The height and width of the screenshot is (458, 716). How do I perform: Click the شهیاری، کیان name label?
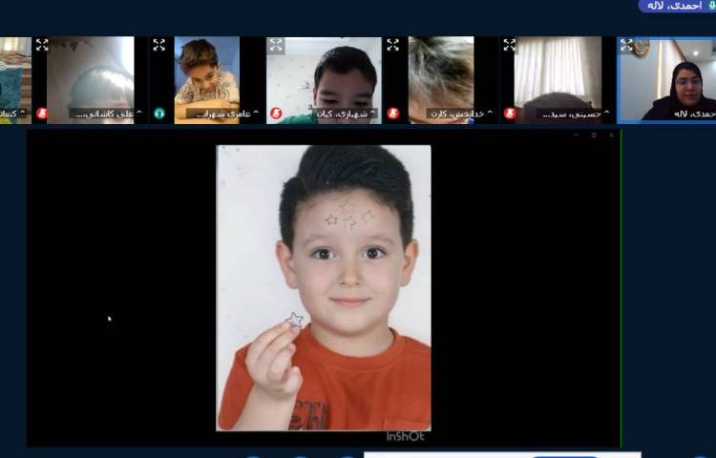342,114
